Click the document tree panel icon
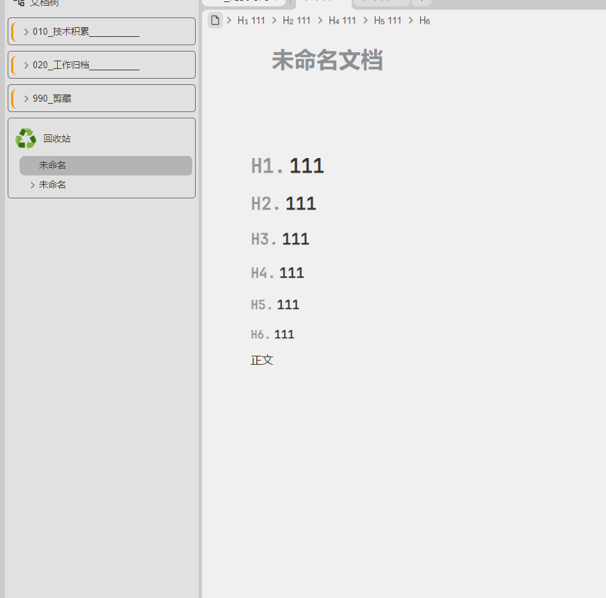 pyautogui.click(x=20, y=3)
